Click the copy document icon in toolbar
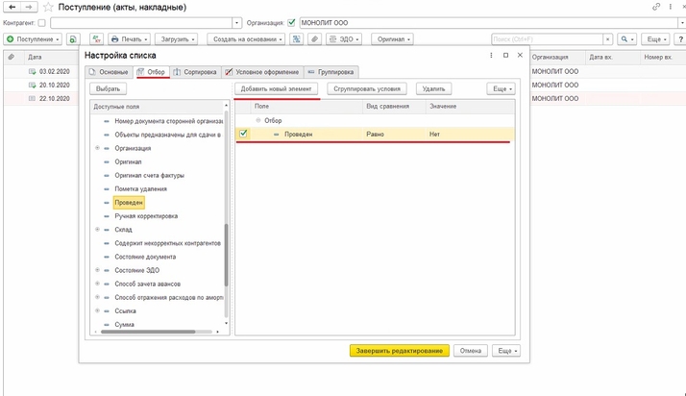686x396 pixels. [x=73, y=39]
